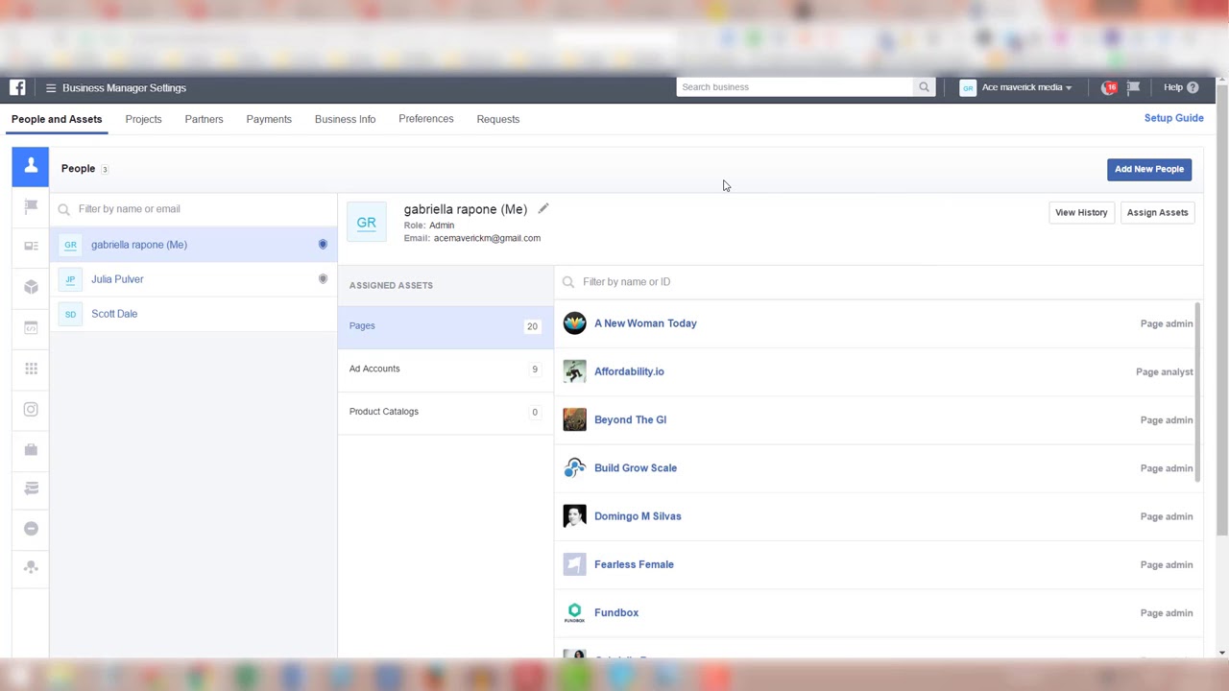This screenshot has width=1229, height=691.
Task: Click the A New Woman Today page avatar
Action: click(x=574, y=323)
